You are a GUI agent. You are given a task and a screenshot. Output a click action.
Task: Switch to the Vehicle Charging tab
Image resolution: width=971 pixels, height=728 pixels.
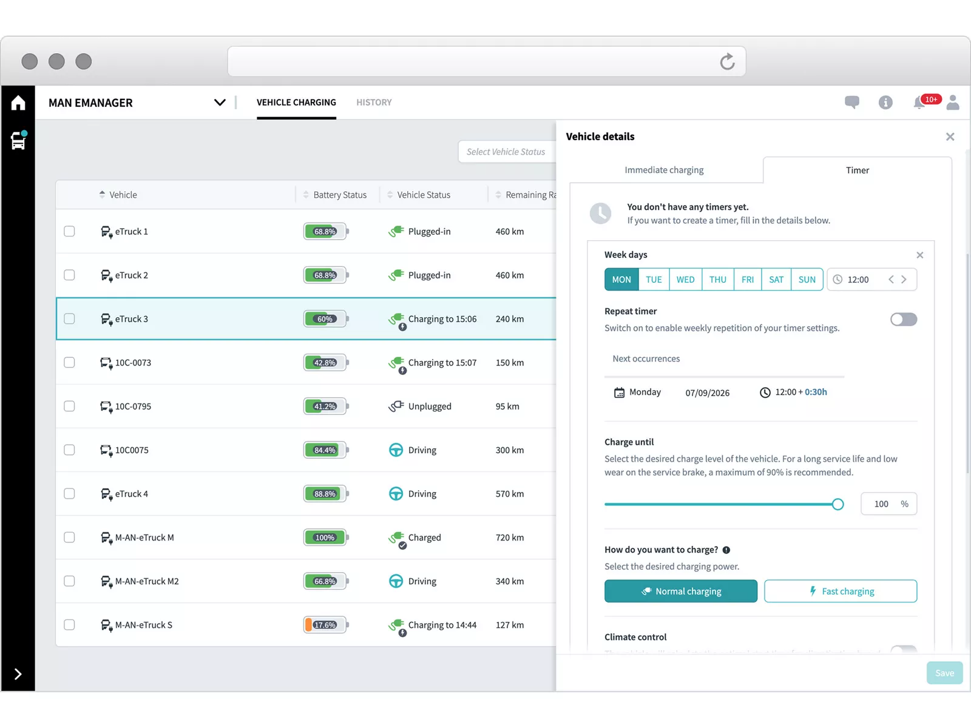296,103
